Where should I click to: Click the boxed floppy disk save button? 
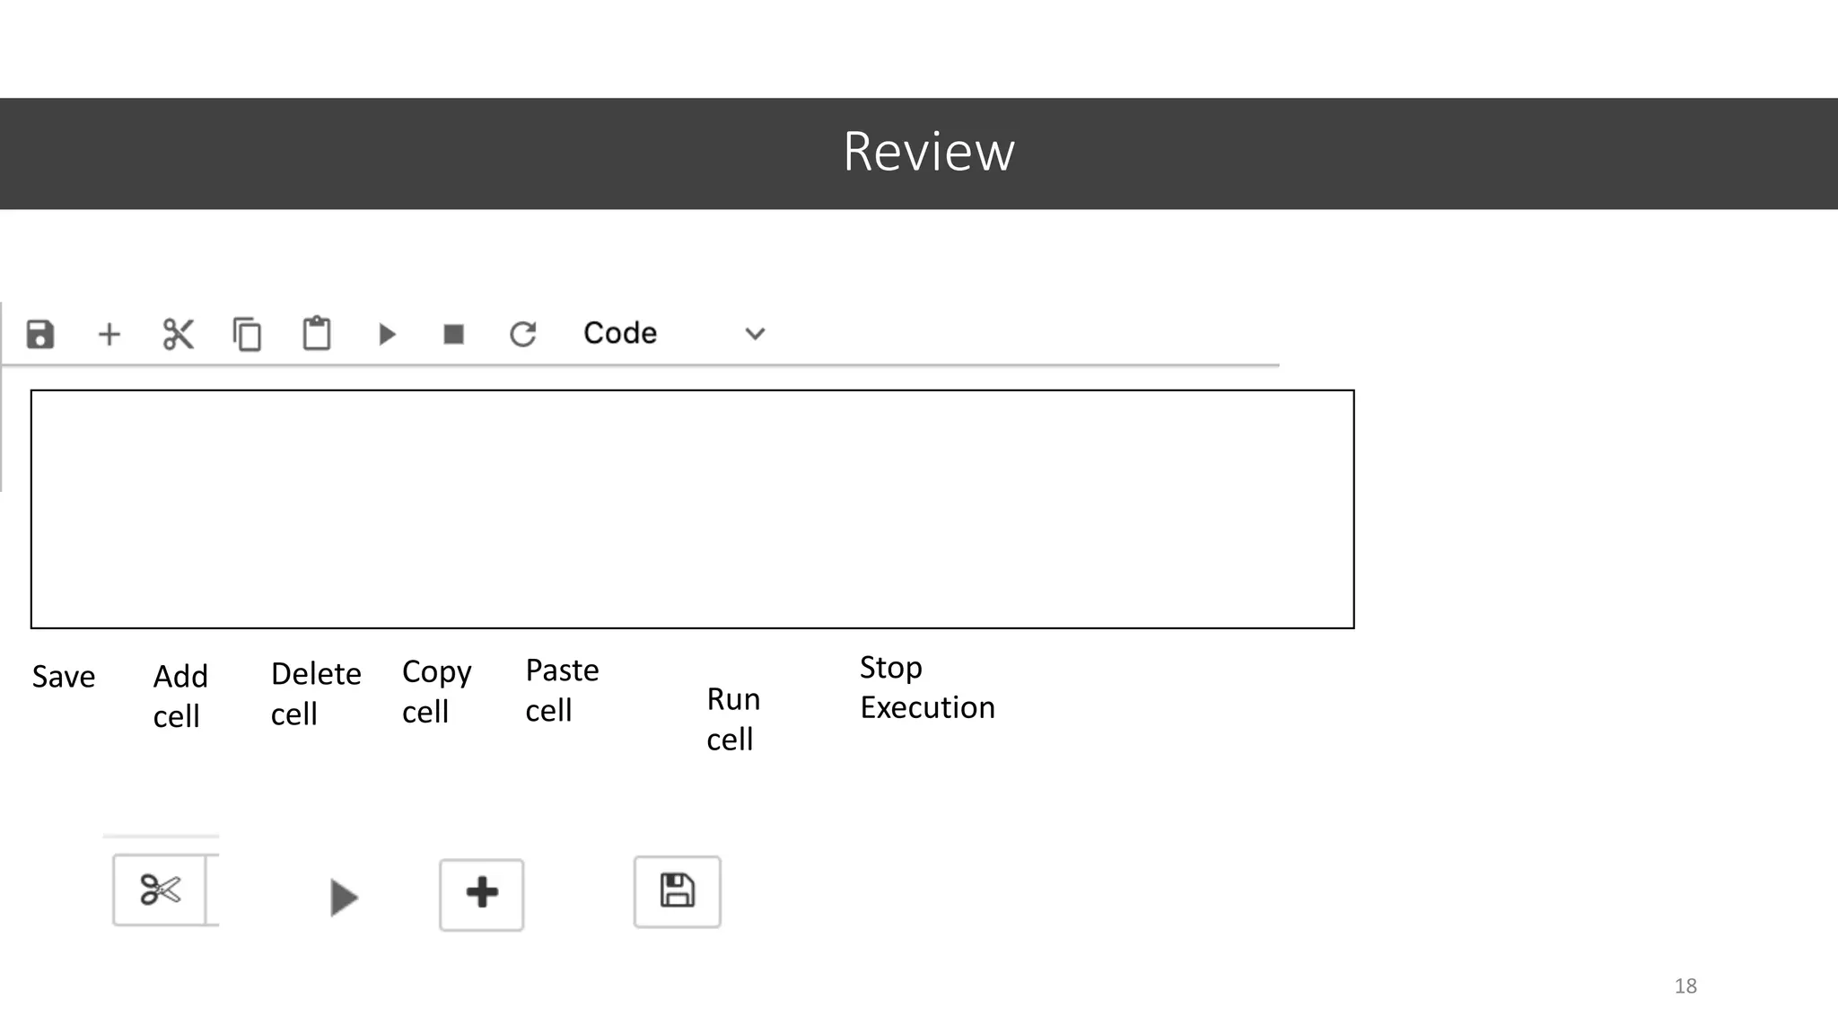[x=677, y=891]
